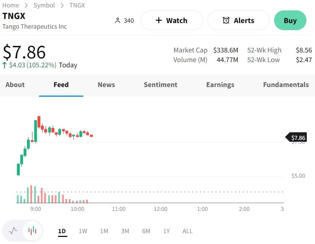
Task: Open Symbol breadcrumb link
Action: point(44,5)
